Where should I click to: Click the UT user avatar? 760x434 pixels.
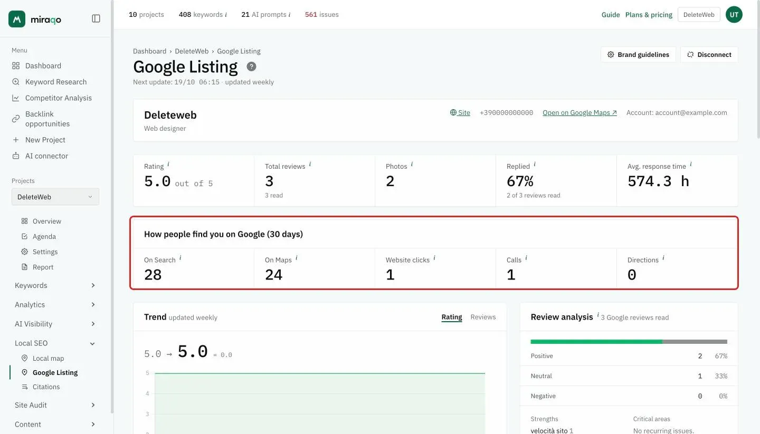point(734,15)
